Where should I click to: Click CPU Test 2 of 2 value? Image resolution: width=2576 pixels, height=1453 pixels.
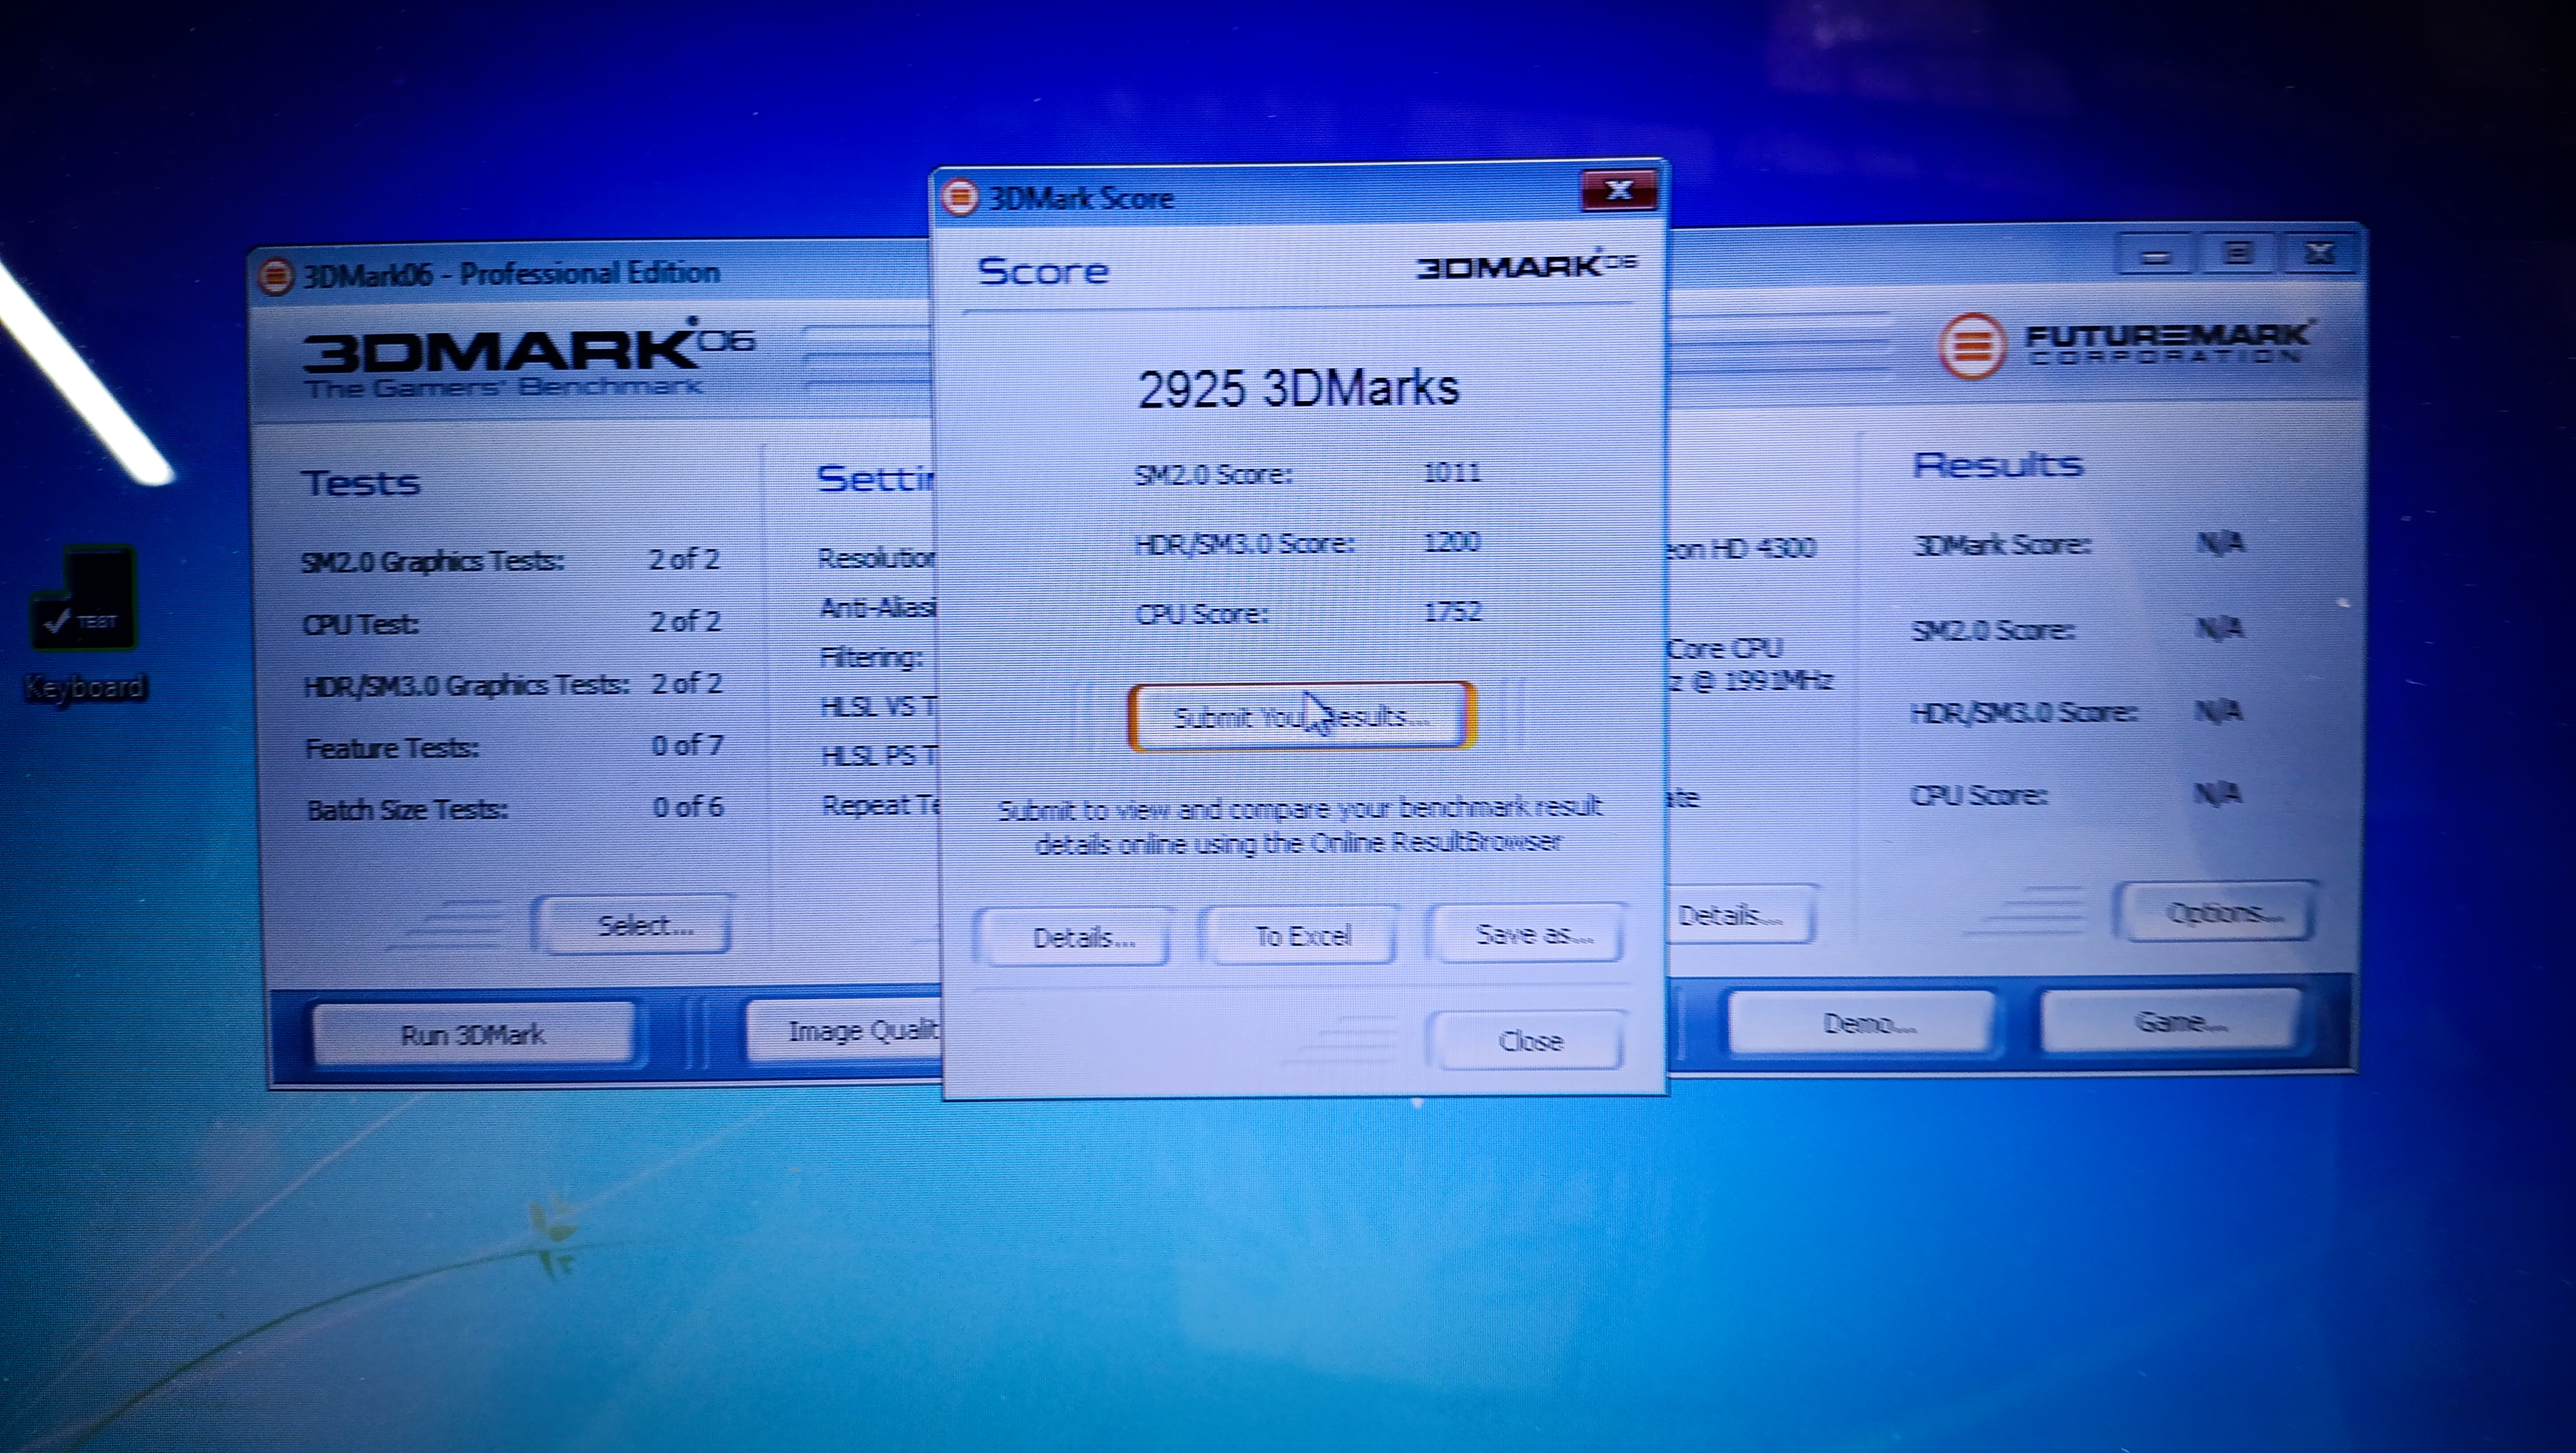[685, 621]
